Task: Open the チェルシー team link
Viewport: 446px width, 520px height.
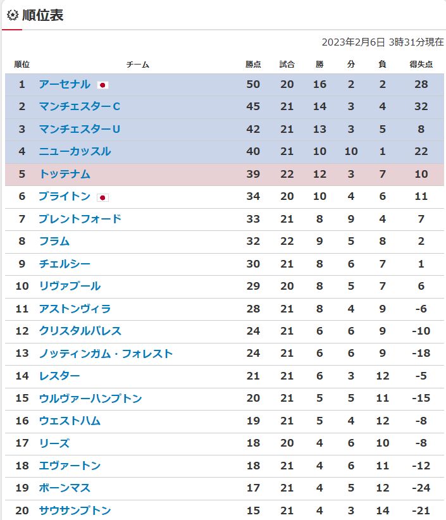Action: click(x=65, y=264)
